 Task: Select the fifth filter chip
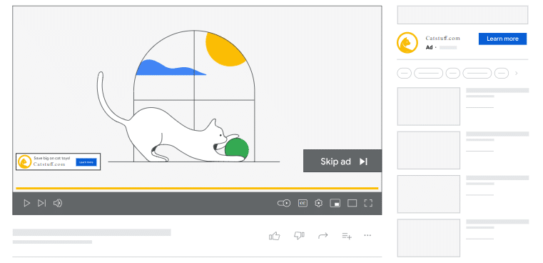pos(502,73)
